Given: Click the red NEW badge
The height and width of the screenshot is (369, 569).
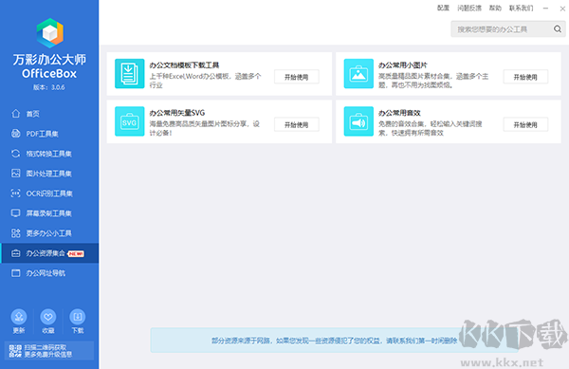Looking at the screenshot, I should tap(76, 253).
